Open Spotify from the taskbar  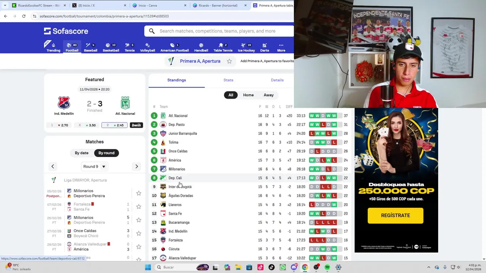327,267
